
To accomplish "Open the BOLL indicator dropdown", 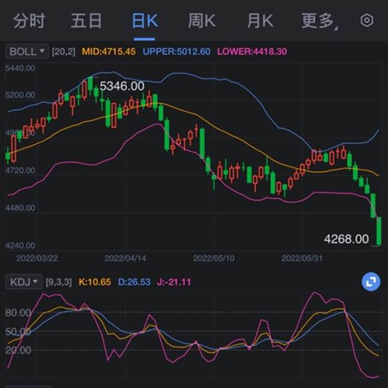I will click(27, 52).
